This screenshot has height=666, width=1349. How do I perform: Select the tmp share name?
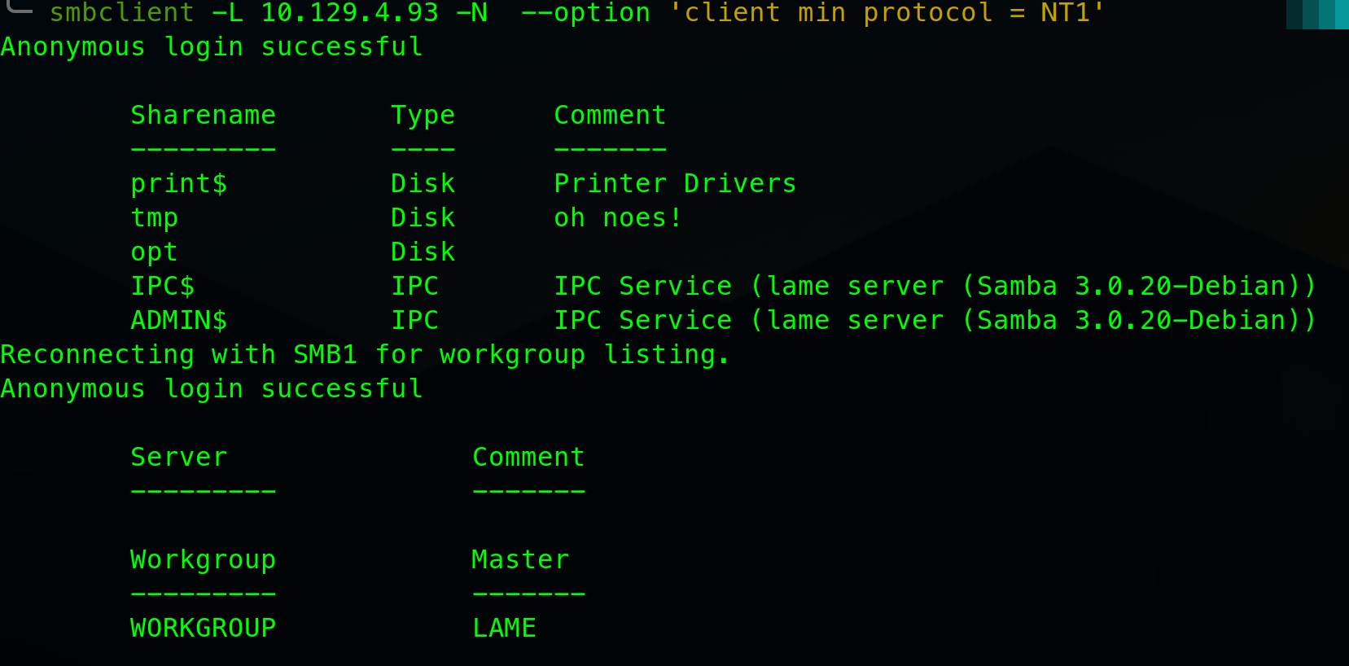tap(155, 218)
